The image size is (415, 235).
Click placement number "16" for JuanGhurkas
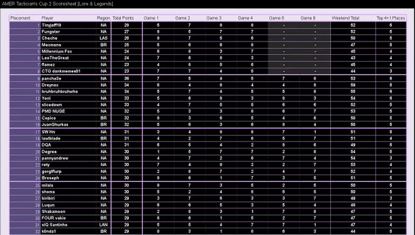(37, 125)
